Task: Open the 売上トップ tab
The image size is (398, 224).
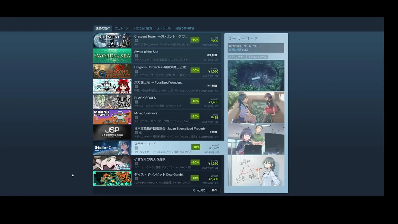Action: coord(122,28)
